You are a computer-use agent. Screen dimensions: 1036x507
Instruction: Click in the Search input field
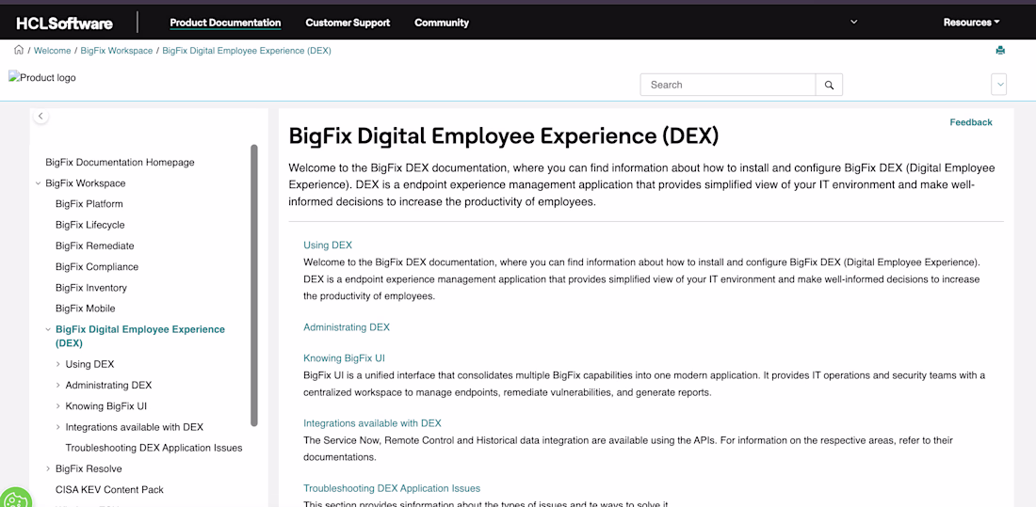[x=727, y=85]
